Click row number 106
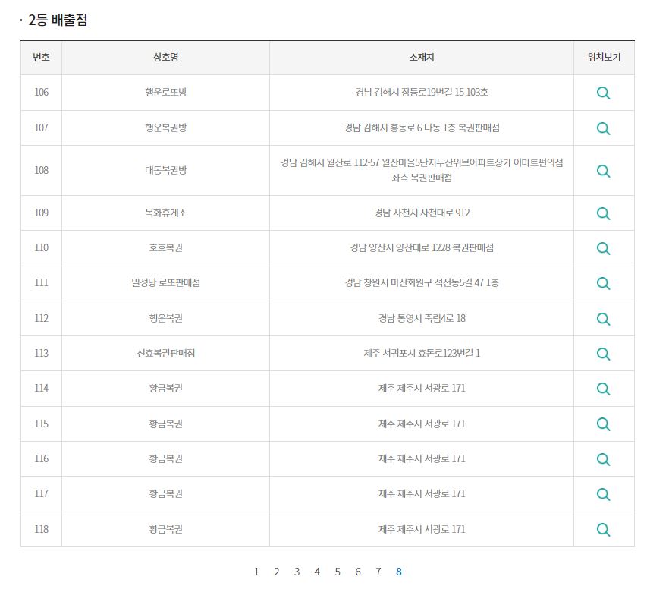Viewport: 669px width, 589px height. tap(42, 92)
